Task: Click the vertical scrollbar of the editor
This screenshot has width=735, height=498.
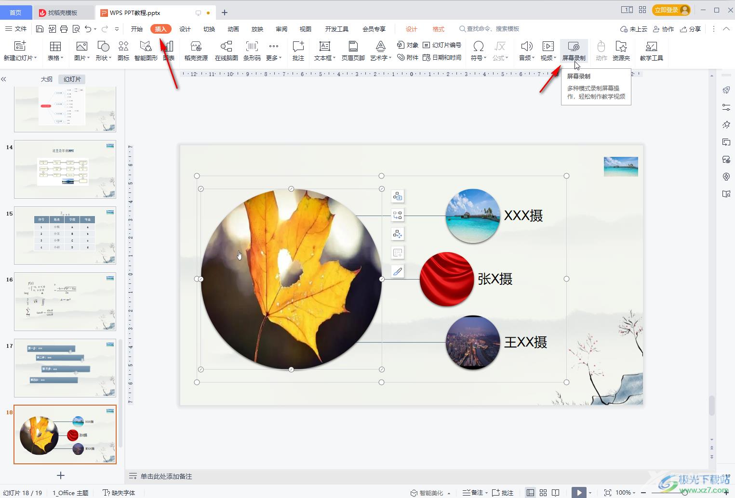Action: coord(712,405)
